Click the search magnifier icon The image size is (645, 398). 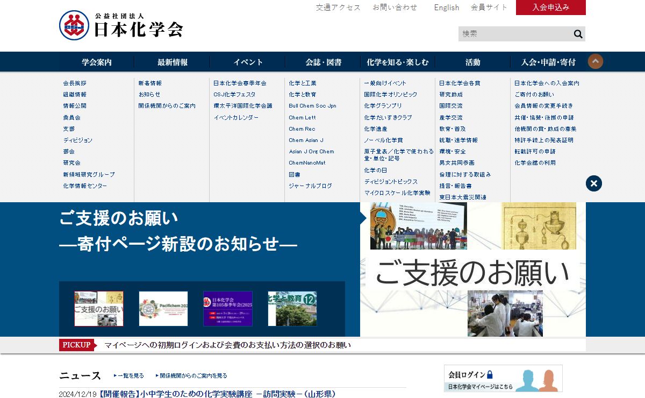click(578, 34)
